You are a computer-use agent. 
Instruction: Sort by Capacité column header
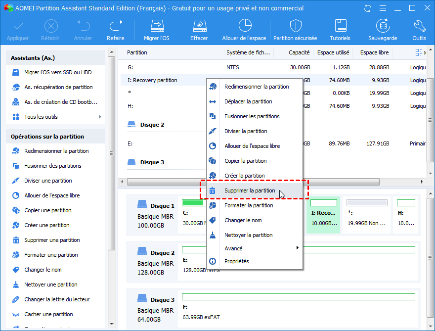299,53
